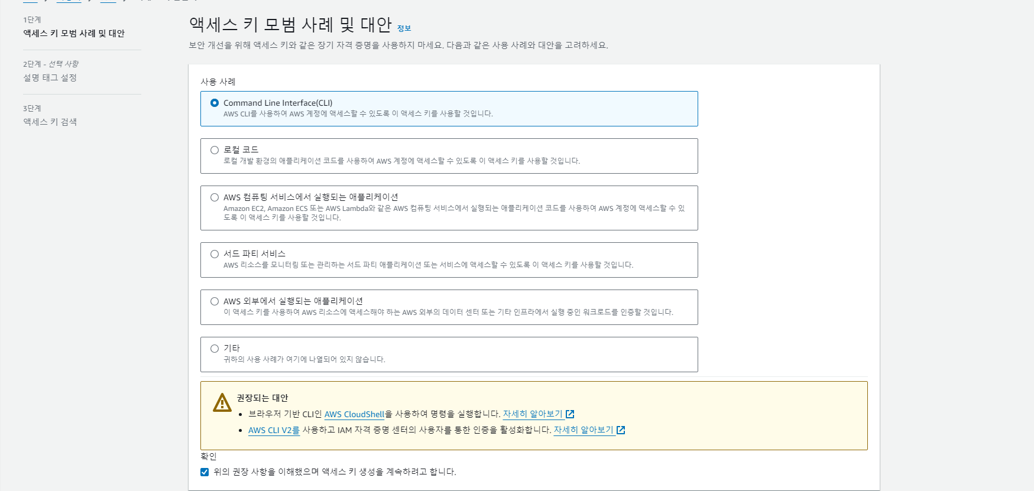Open the AWS CloudShell link
Screen dimensions: 1034x491
coord(354,414)
